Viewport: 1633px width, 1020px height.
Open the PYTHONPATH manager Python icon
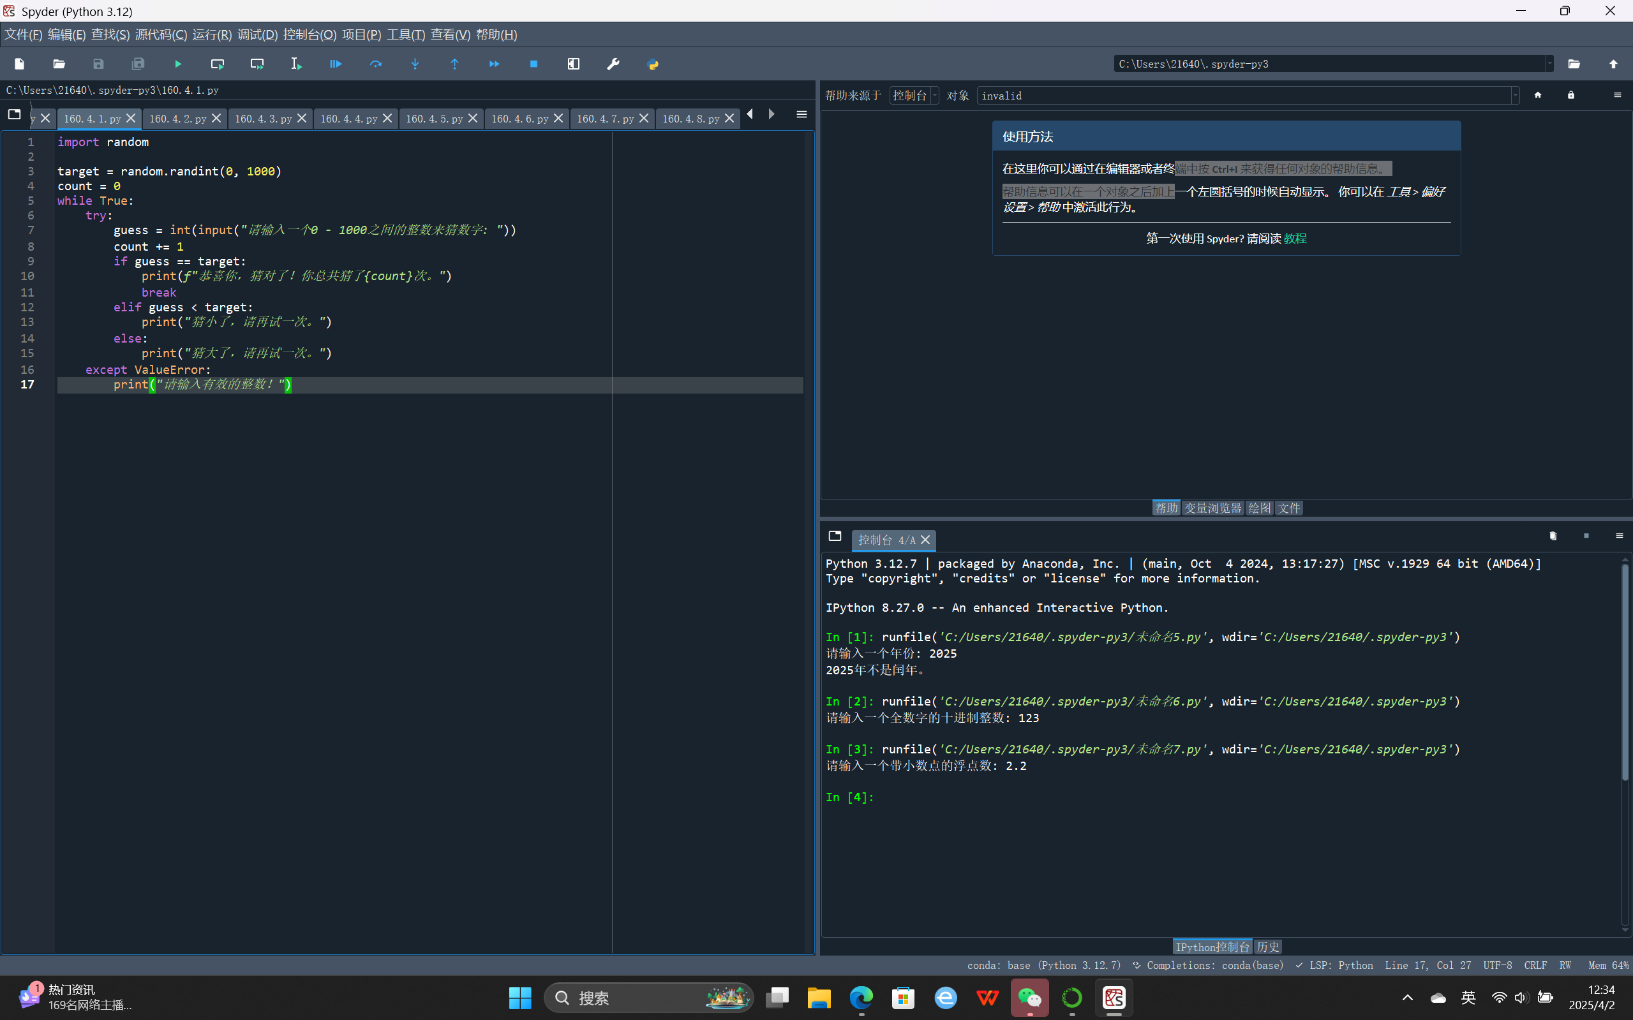pyautogui.click(x=653, y=64)
